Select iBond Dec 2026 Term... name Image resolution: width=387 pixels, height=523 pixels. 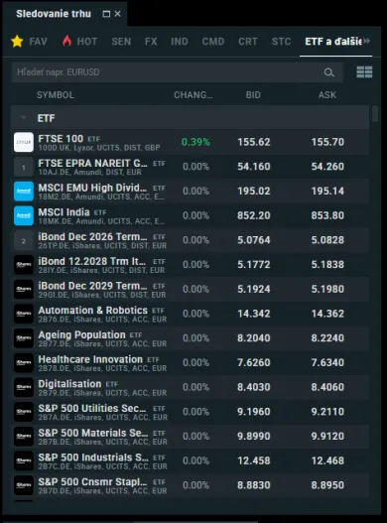[x=92, y=237]
